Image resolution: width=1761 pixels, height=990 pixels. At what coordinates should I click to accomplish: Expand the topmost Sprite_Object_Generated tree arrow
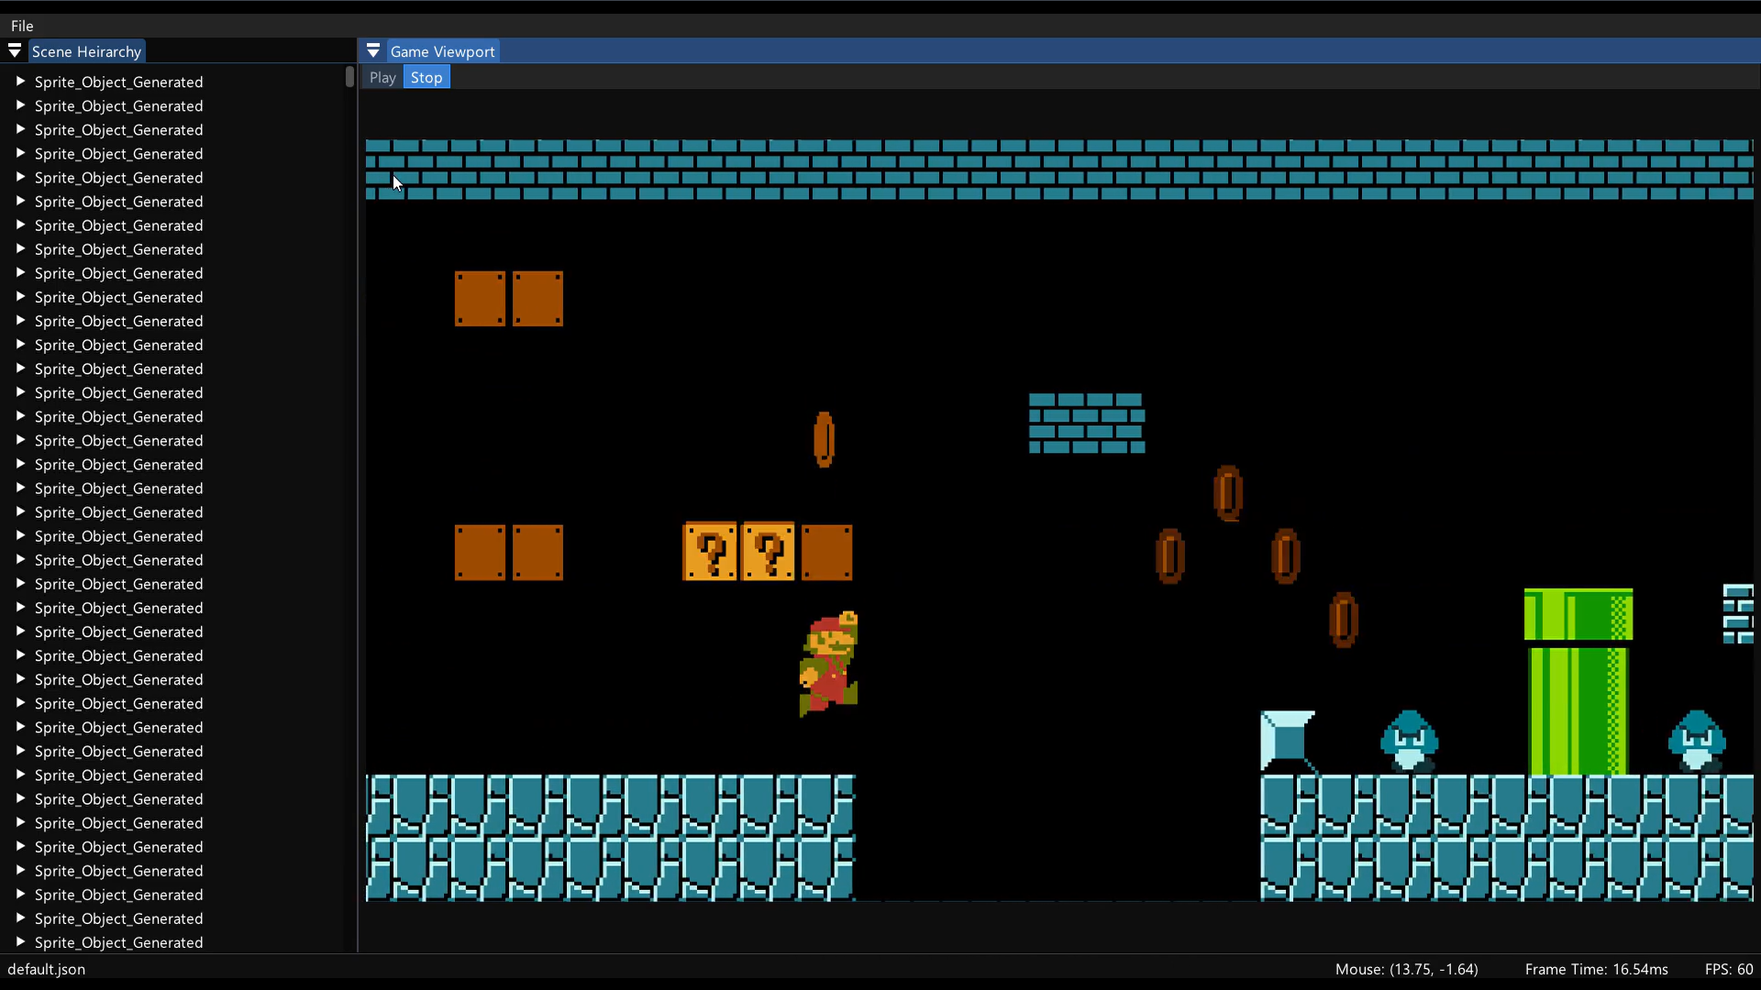point(20,82)
